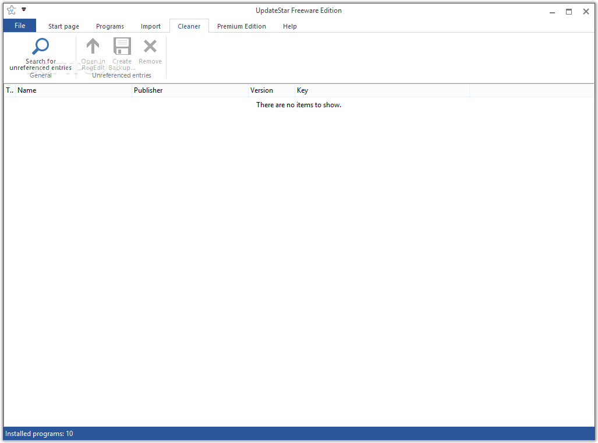Open the Import tab
The height and width of the screenshot is (443, 598).
click(151, 26)
